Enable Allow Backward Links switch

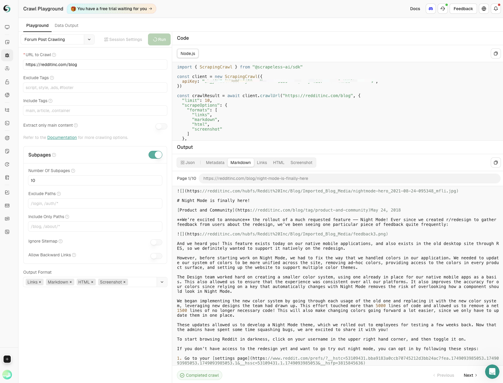pos(156,256)
